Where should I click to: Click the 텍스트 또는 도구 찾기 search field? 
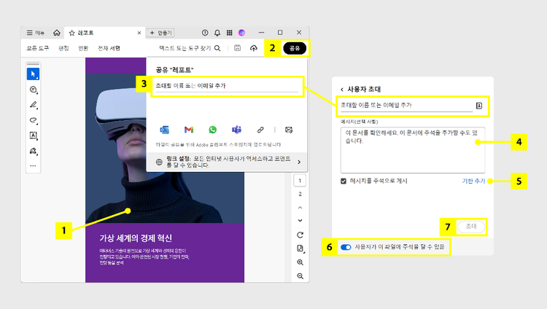pyautogui.click(x=185, y=48)
